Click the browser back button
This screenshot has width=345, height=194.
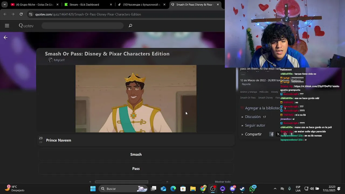pos(5,14)
